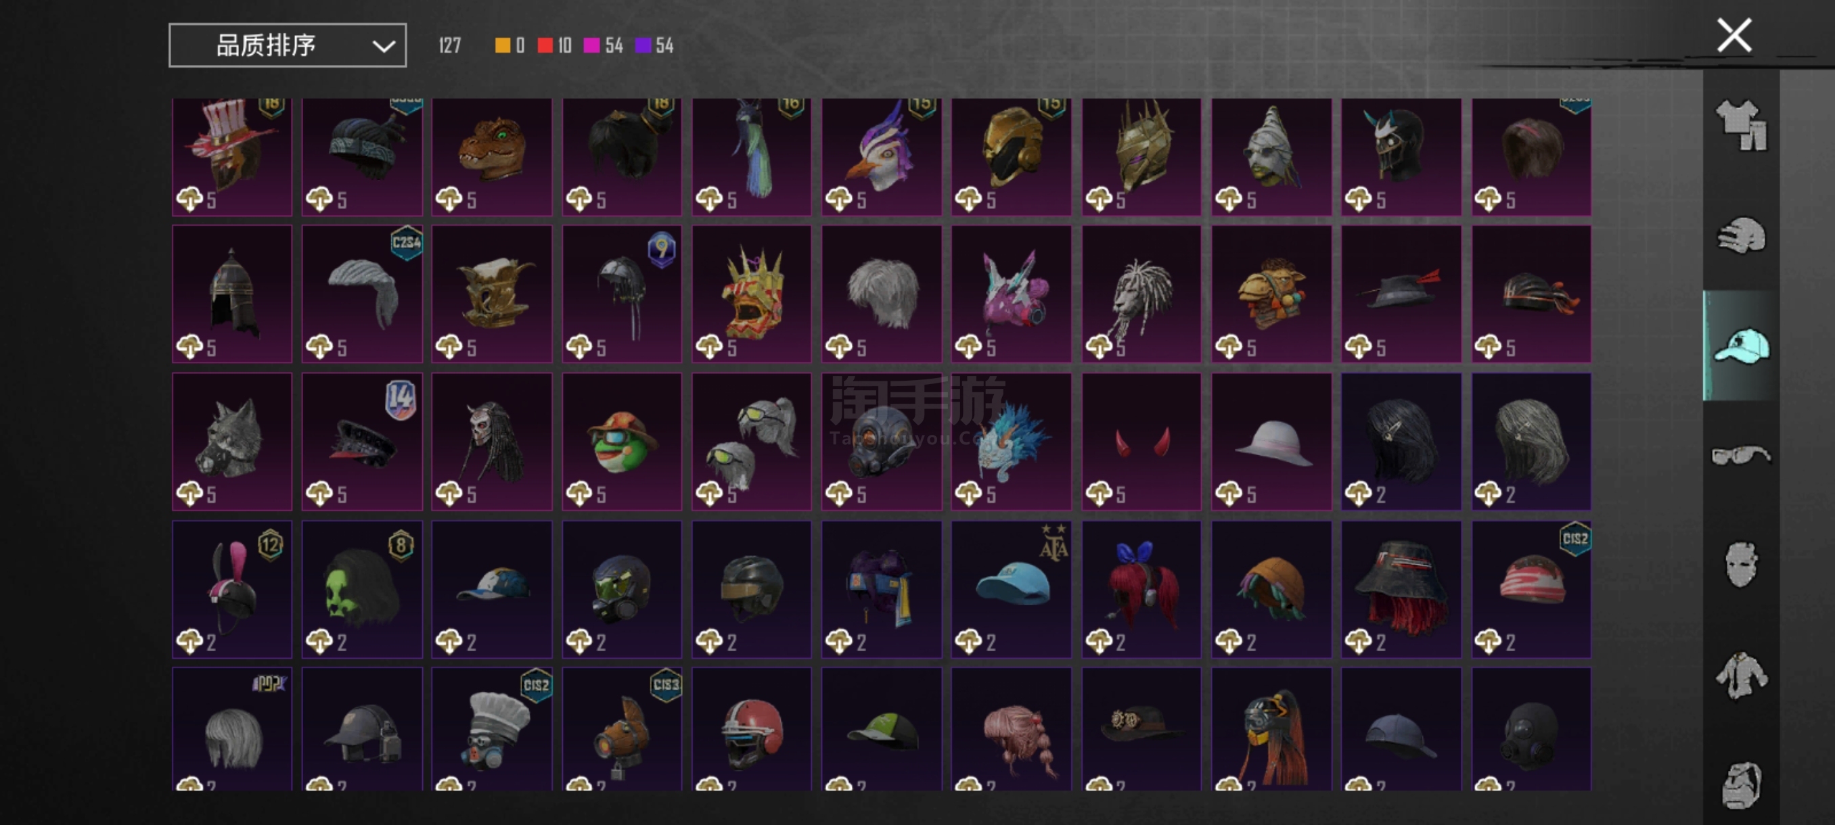Viewport: 1835px width, 825px height.
Task: Select the helmet category icon
Action: 1741,235
